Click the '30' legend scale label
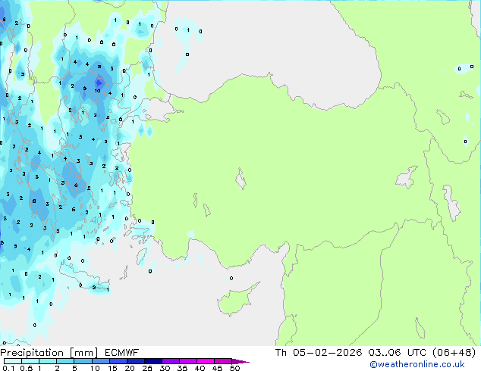The width and height of the screenshot is (481, 371). [165, 368]
